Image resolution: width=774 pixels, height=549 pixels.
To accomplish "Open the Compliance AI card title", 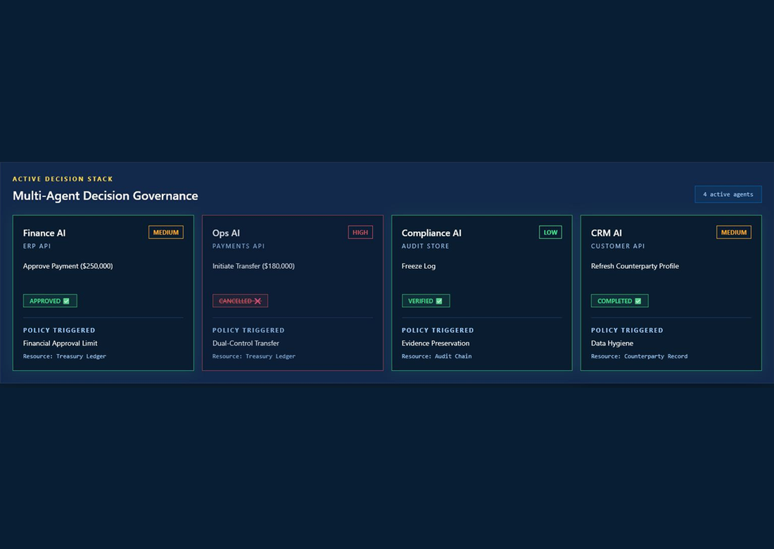I will click(431, 233).
